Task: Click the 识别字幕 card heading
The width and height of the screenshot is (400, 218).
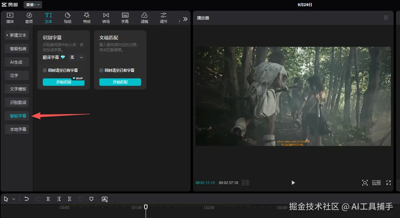Action: click(x=52, y=37)
